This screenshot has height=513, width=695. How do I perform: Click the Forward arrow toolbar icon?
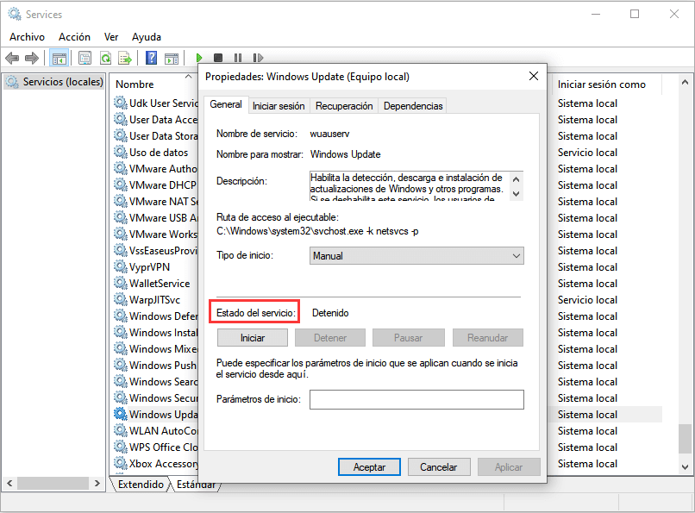click(x=32, y=58)
